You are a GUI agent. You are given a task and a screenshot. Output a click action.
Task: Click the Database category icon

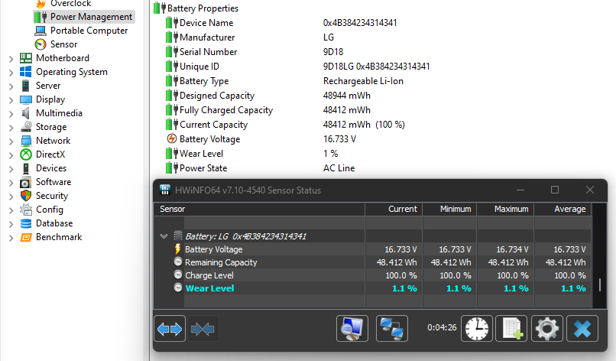point(26,223)
